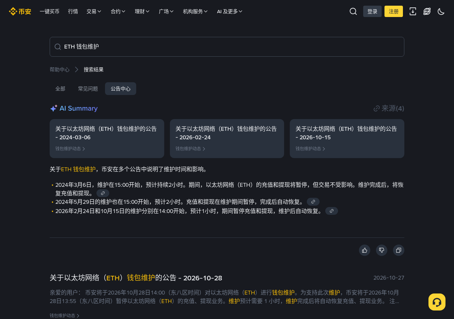Open the 2026-10-15 announcement card title

pyautogui.click(x=346, y=133)
